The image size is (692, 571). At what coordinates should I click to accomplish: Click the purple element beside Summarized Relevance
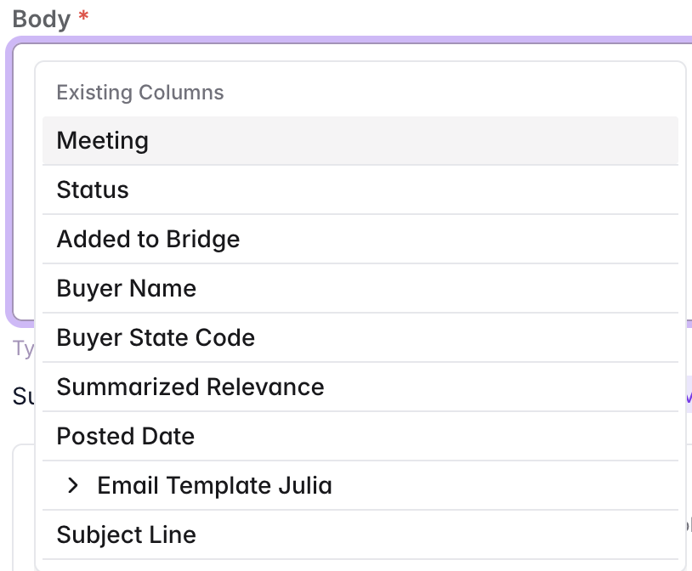coord(689,396)
